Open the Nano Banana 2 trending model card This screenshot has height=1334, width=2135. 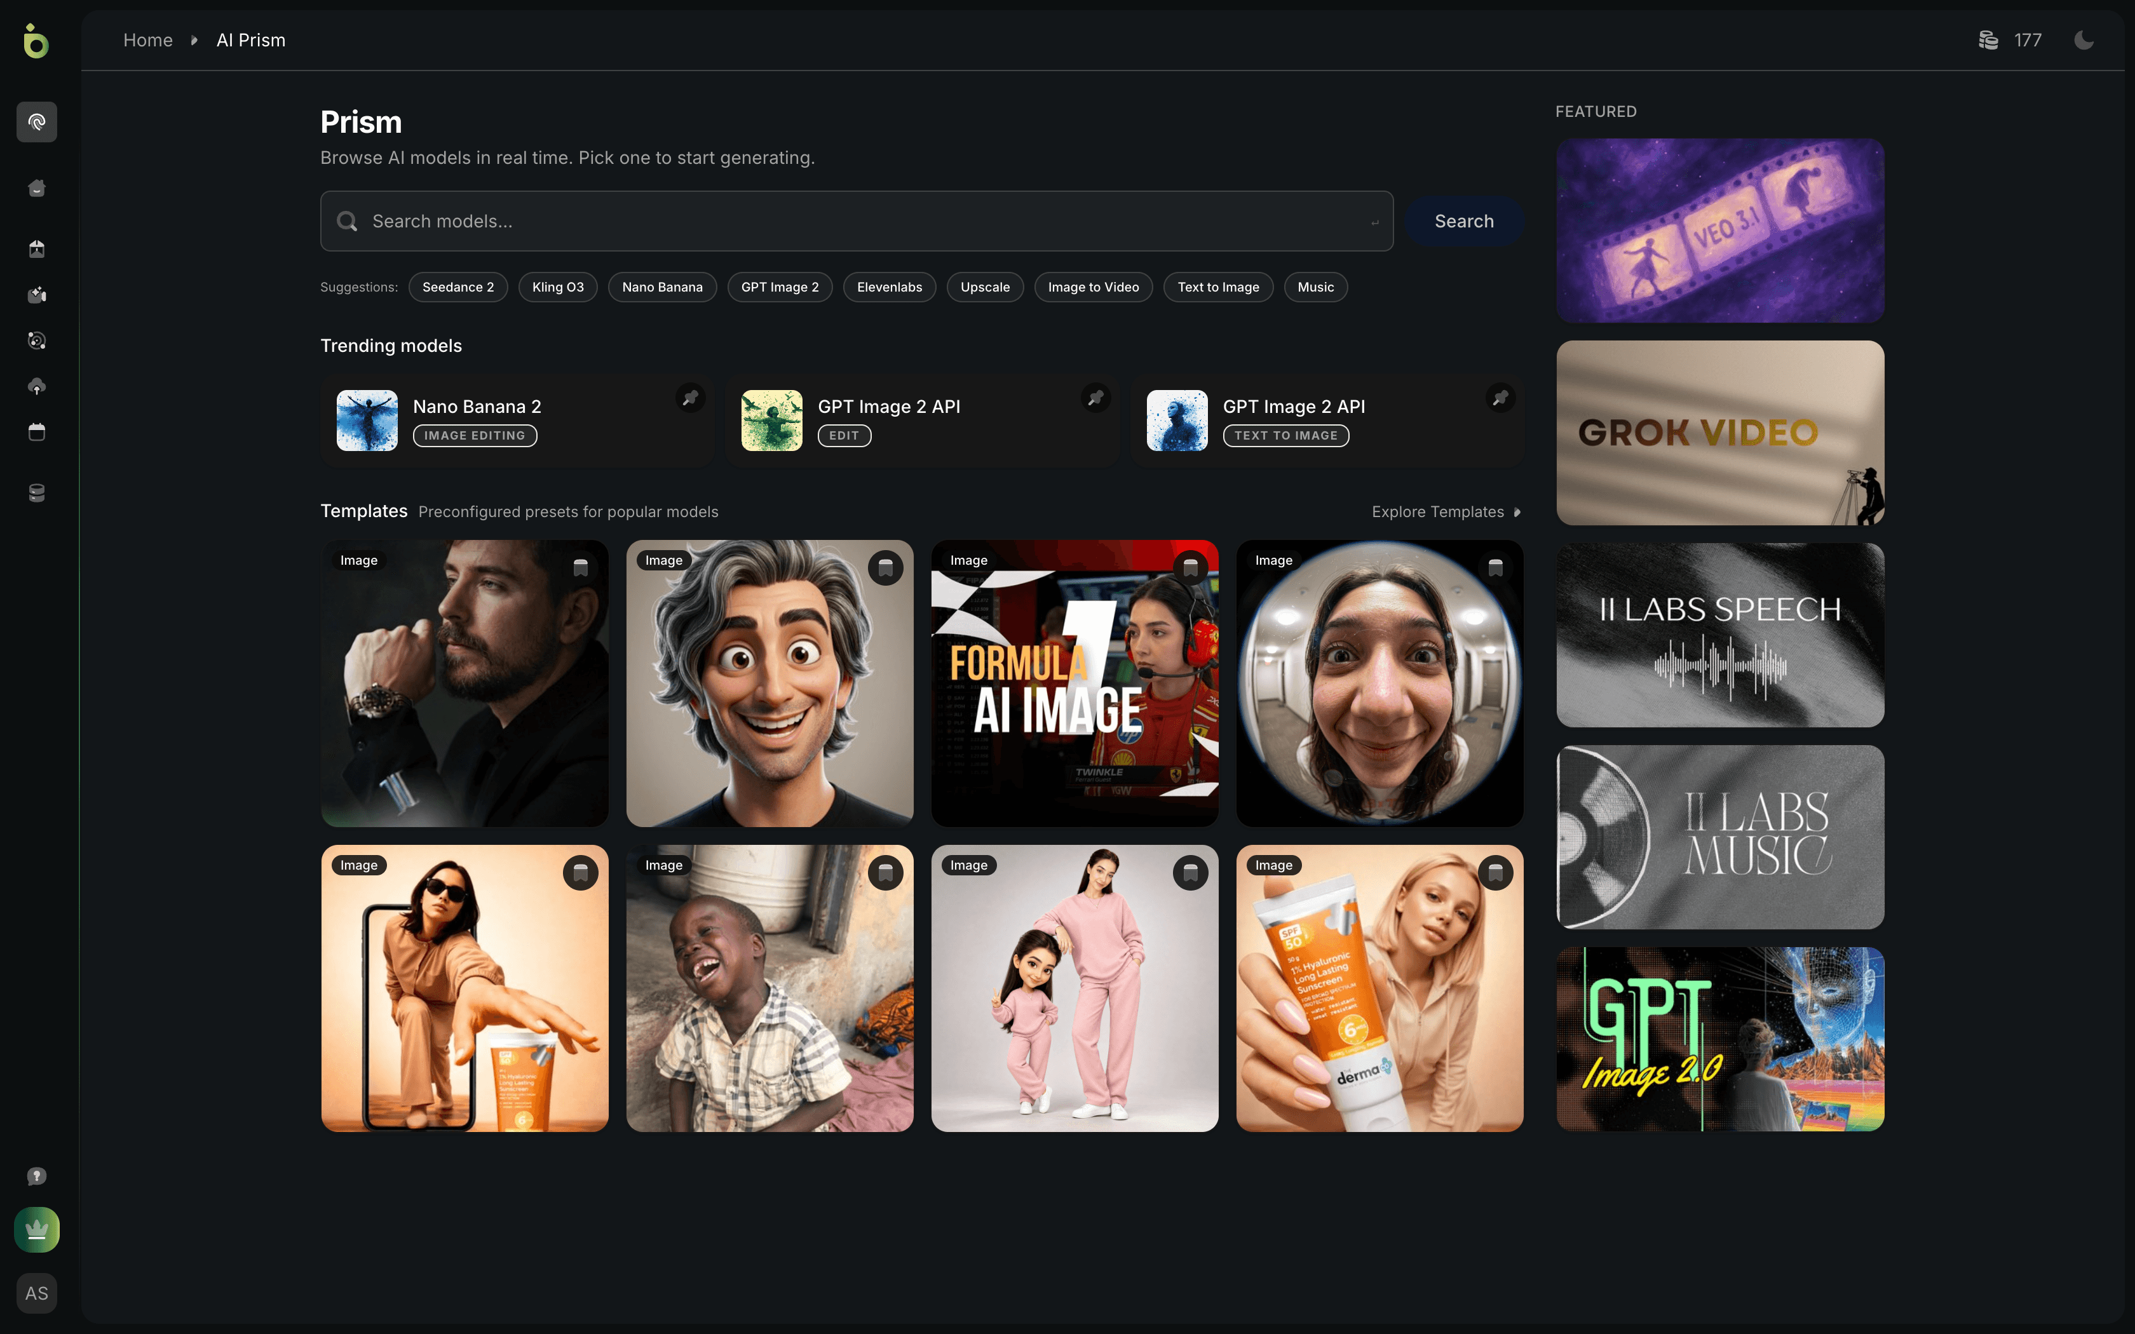(x=517, y=420)
